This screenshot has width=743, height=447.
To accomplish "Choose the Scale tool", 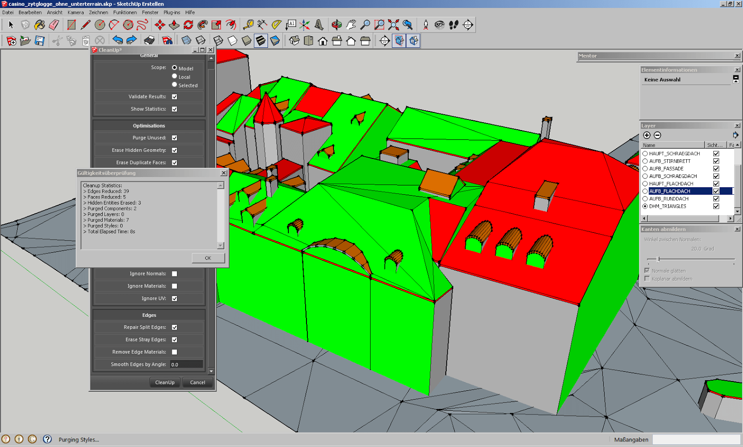I will point(216,25).
